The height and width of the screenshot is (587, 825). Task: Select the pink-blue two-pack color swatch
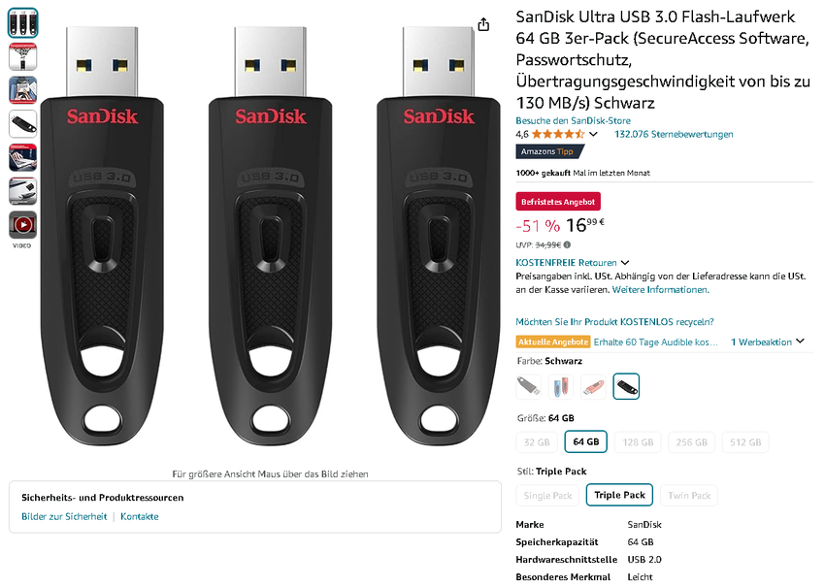click(560, 385)
